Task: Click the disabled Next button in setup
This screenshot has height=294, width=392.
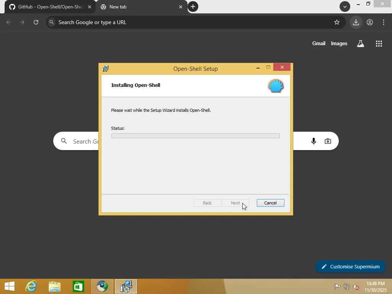Action: (235, 203)
